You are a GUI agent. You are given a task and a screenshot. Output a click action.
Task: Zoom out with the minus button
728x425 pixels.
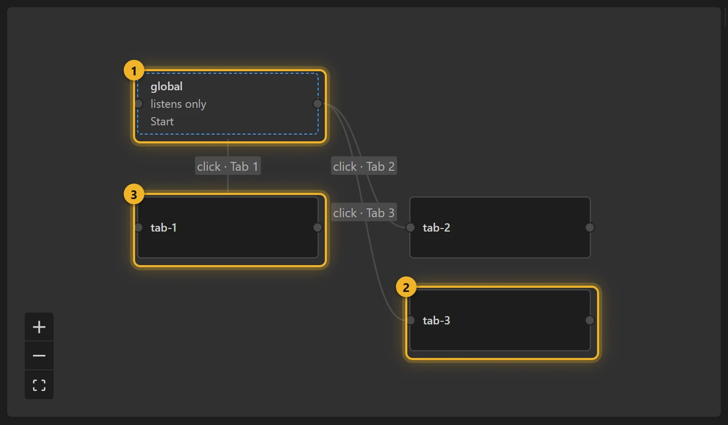(x=39, y=356)
